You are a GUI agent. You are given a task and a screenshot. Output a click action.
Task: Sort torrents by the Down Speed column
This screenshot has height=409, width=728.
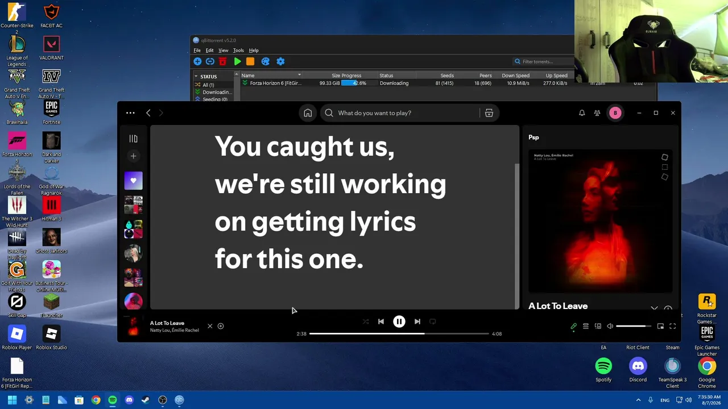click(x=515, y=76)
